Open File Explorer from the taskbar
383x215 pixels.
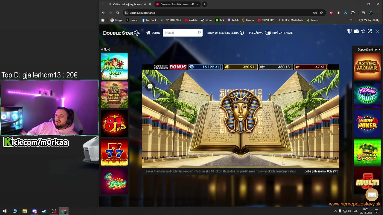tap(25, 211)
